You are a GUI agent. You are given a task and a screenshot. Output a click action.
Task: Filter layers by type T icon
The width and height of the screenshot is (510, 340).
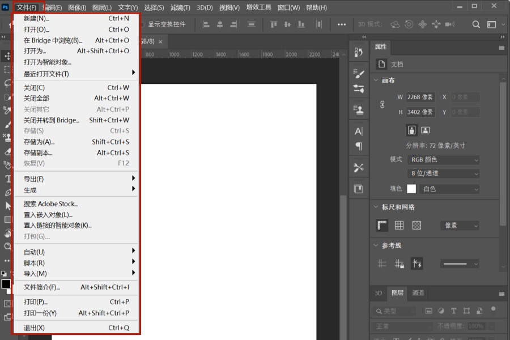point(454,311)
